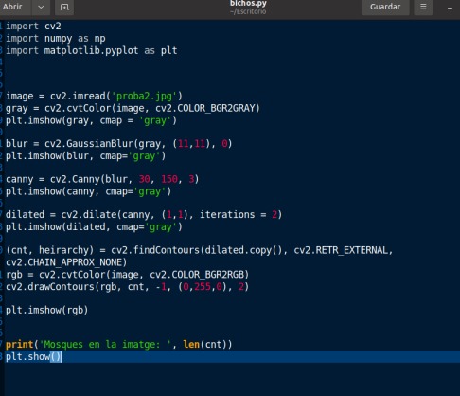The image size is (460, 396).
Task: Click cv2.findContours in the code
Action: coord(155,250)
